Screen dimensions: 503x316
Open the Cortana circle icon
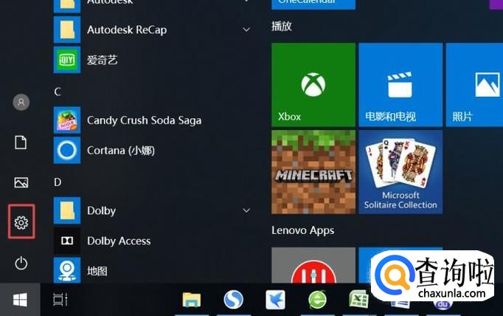click(x=67, y=151)
